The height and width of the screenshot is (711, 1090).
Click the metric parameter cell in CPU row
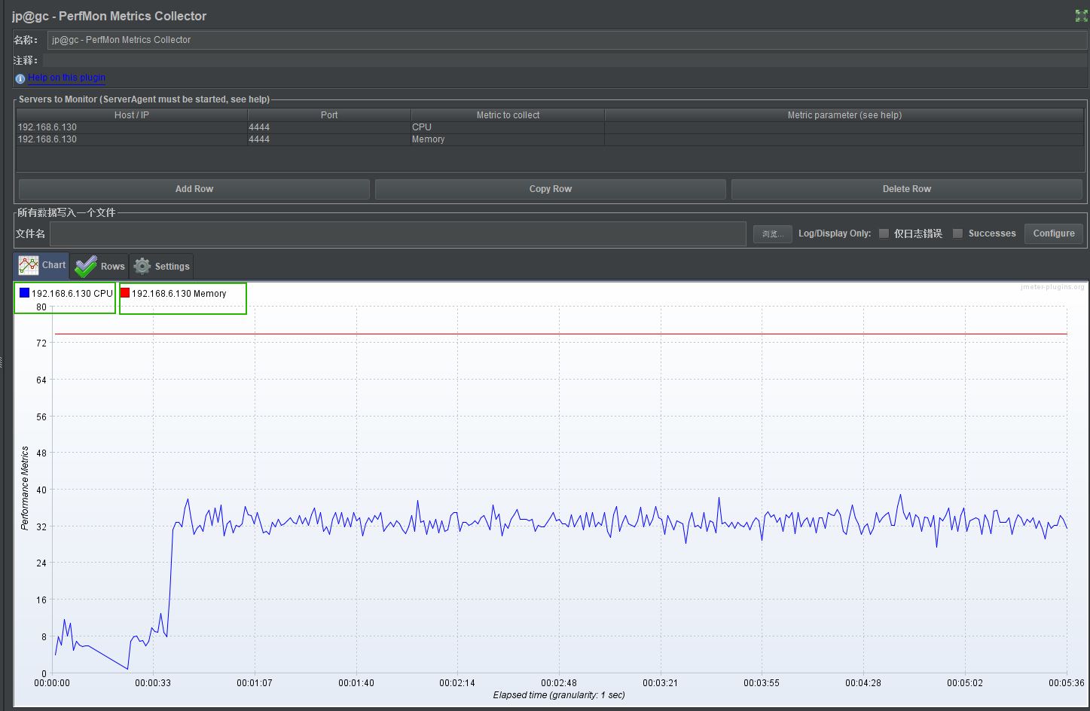point(844,127)
